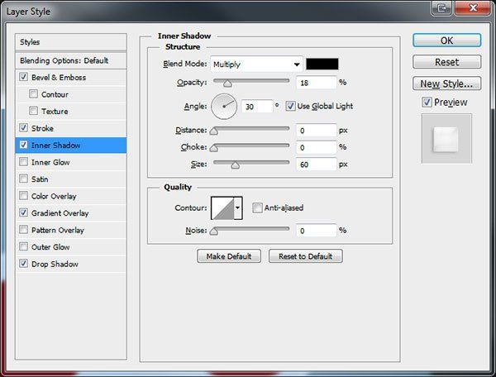Screen dimensions: 496x377
Task: Uncheck the Stroke effect checkbox
Action: tap(23, 128)
